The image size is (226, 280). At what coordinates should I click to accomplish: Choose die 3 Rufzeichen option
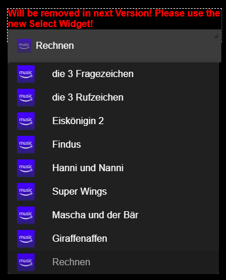(x=113, y=98)
